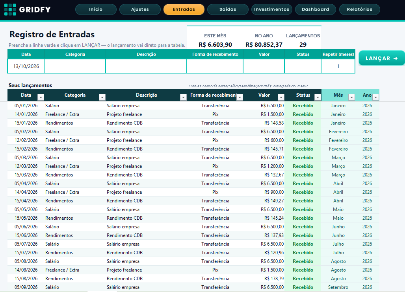Open the Data column filter dropdown

click(41, 97)
